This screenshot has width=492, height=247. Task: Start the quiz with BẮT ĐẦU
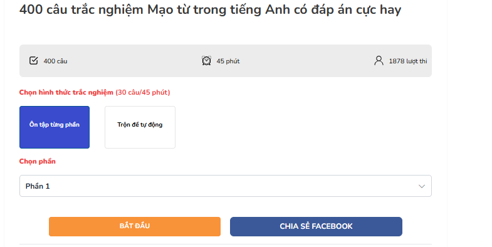tap(135, 226)
